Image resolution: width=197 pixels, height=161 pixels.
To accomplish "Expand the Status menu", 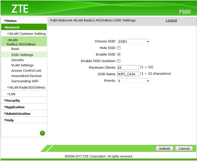I will point(10,21).
